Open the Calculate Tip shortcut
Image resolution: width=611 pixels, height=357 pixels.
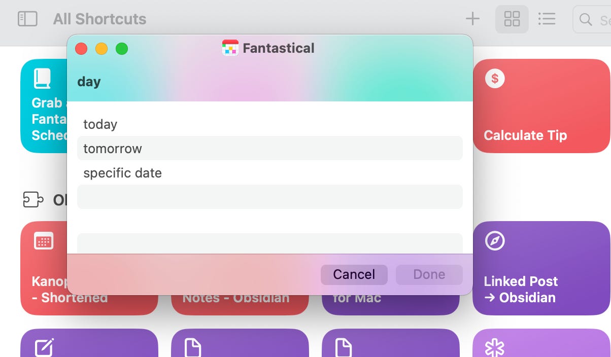(x=541, y=106)
